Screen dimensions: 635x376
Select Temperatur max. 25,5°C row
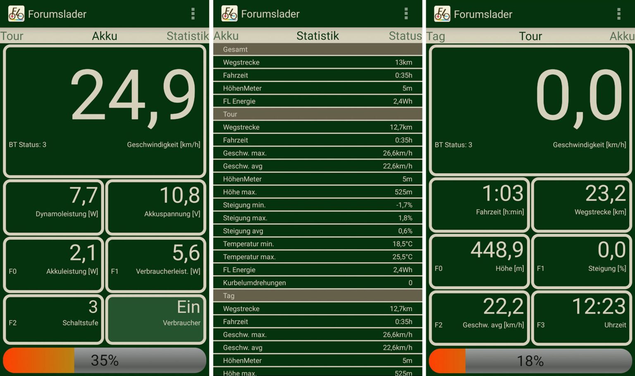317,257
